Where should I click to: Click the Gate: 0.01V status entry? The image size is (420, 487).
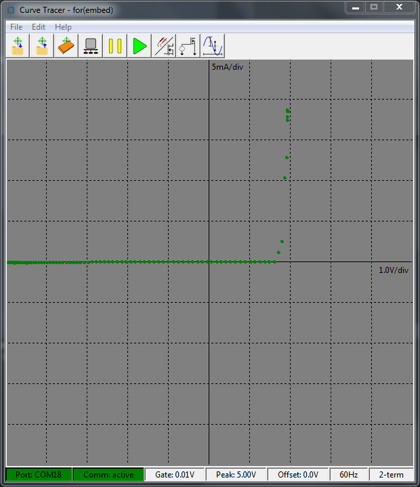175,475
